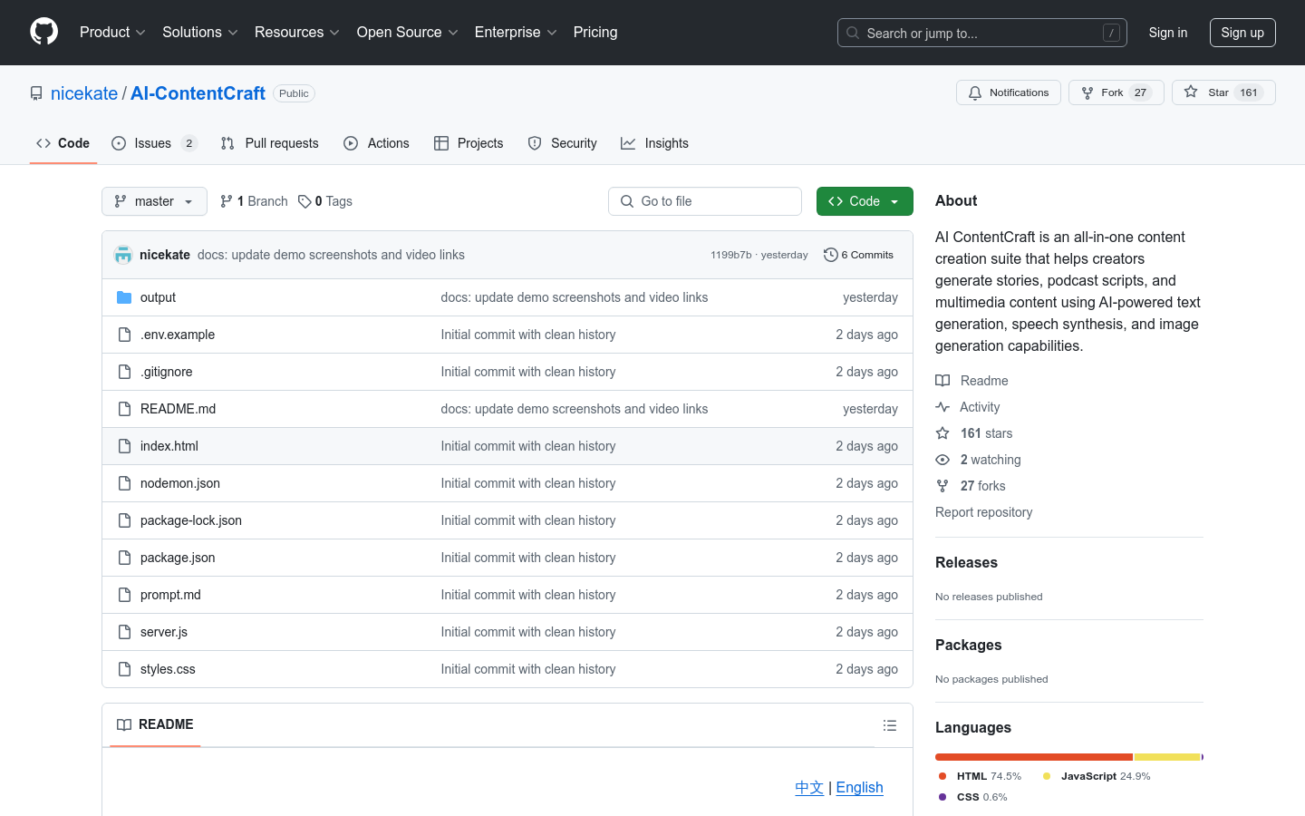The width and height of the screenshot is (1305, 816).
Task: Click nicekate's avatar in latest commit
Action: 123,255
